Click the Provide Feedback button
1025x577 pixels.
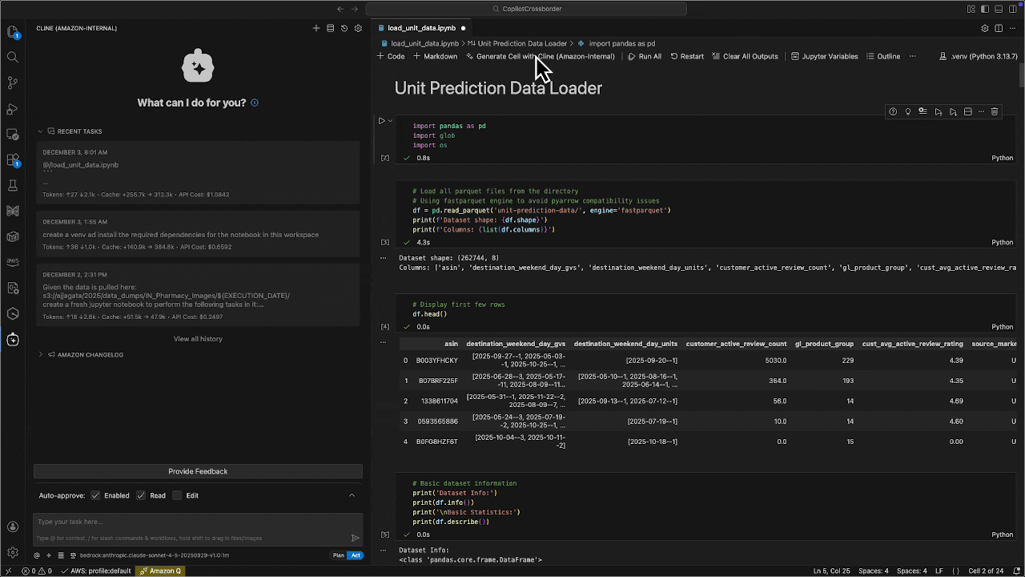coord(198,471)
